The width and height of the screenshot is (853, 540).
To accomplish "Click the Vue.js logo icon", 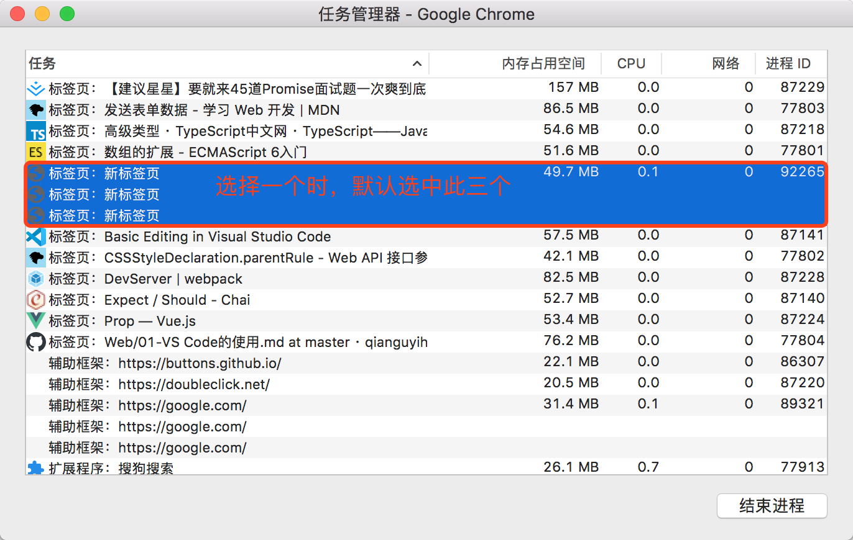I will (x=36, y=321).
